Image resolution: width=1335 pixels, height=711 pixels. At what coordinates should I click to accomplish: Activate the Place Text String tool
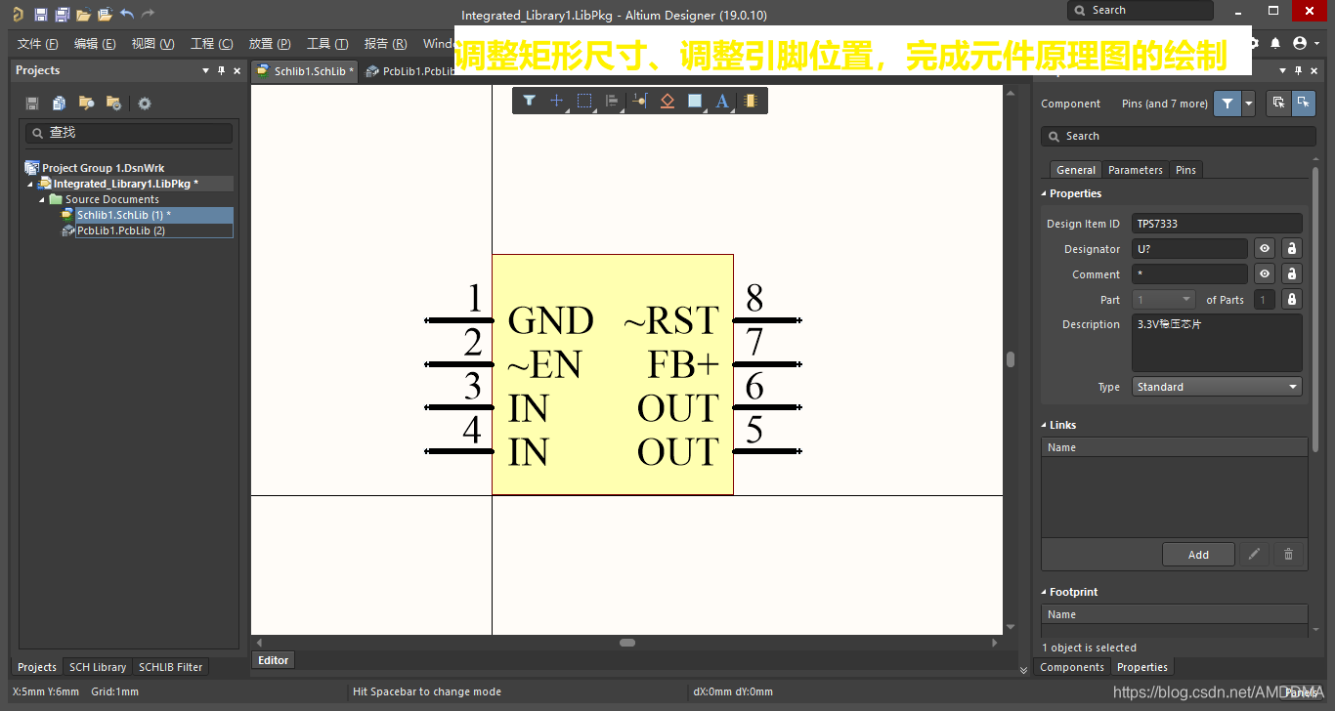click(722, 101)
